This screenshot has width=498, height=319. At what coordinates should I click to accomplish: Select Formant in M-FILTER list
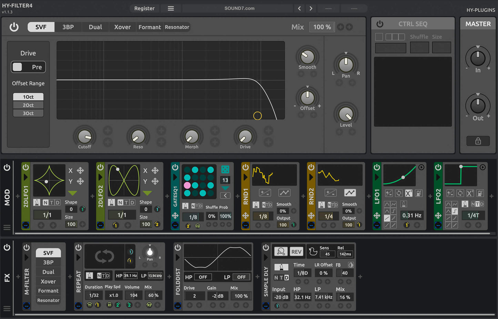pos(48,291)
